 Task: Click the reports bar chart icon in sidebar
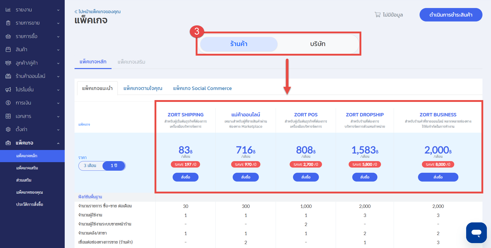[x=8, y=10]
